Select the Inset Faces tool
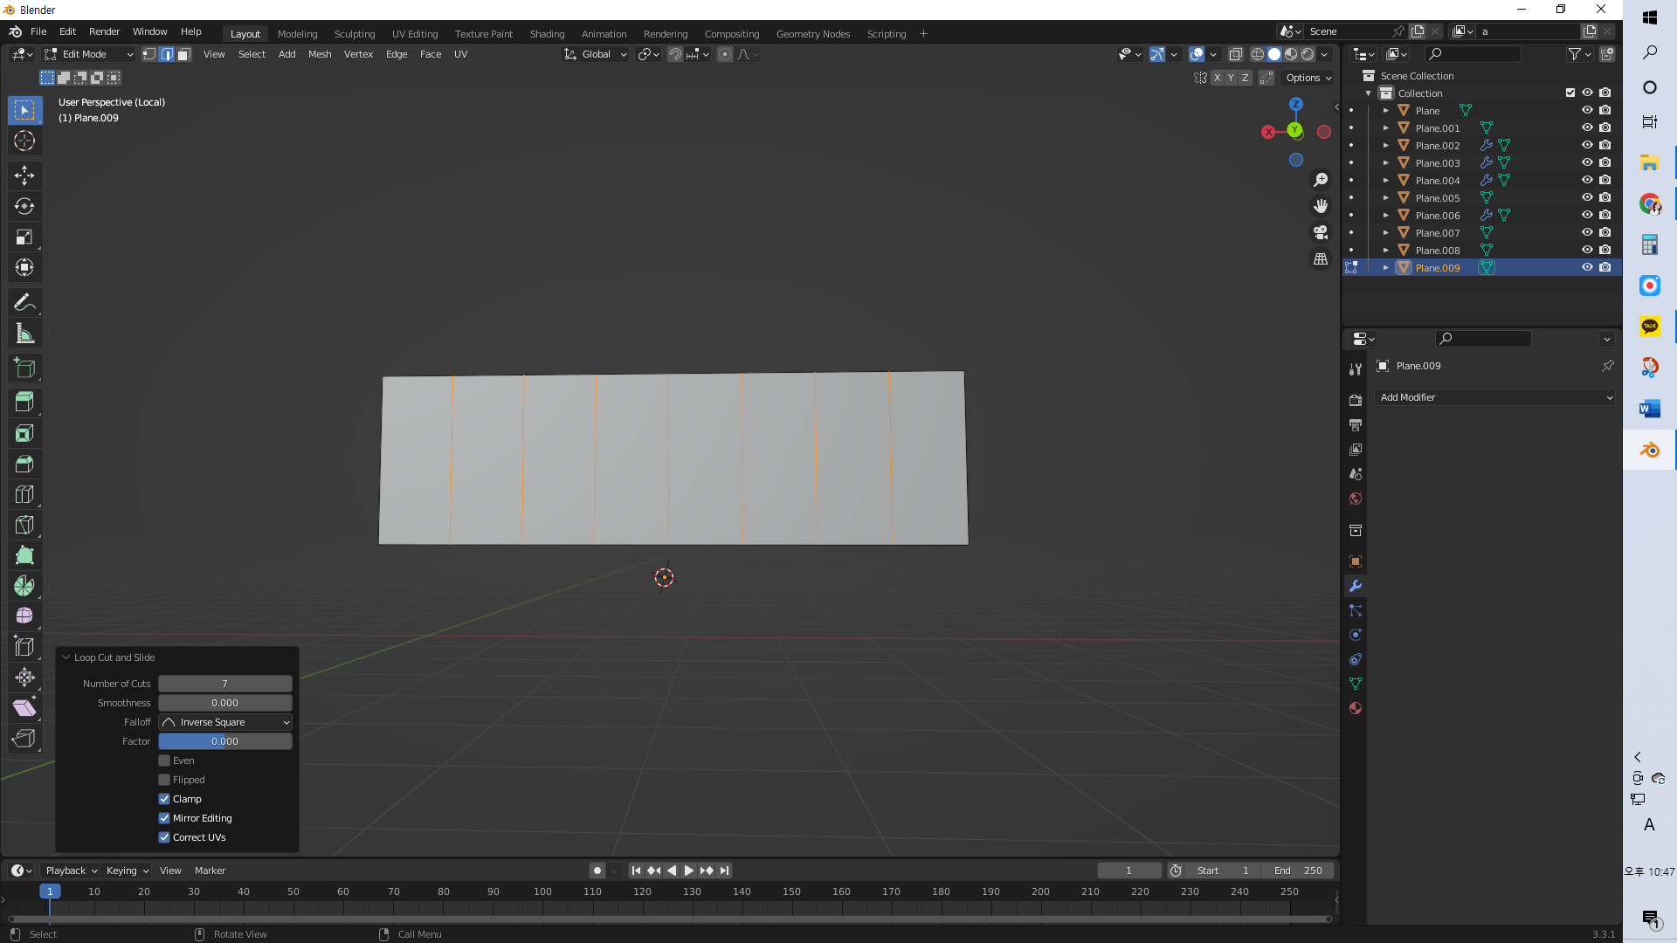 24,433
